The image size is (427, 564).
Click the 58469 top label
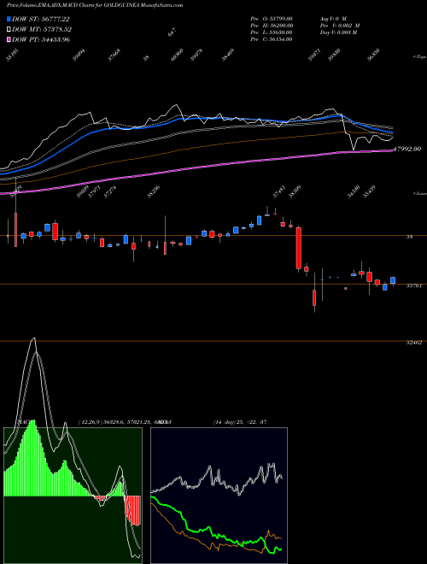[228, 55]
